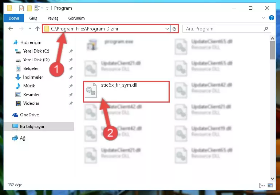Refresh the current folder

(174, 29)
